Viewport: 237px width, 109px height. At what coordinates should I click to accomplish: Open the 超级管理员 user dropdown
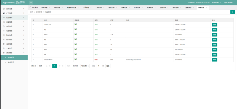coord(217,3)
